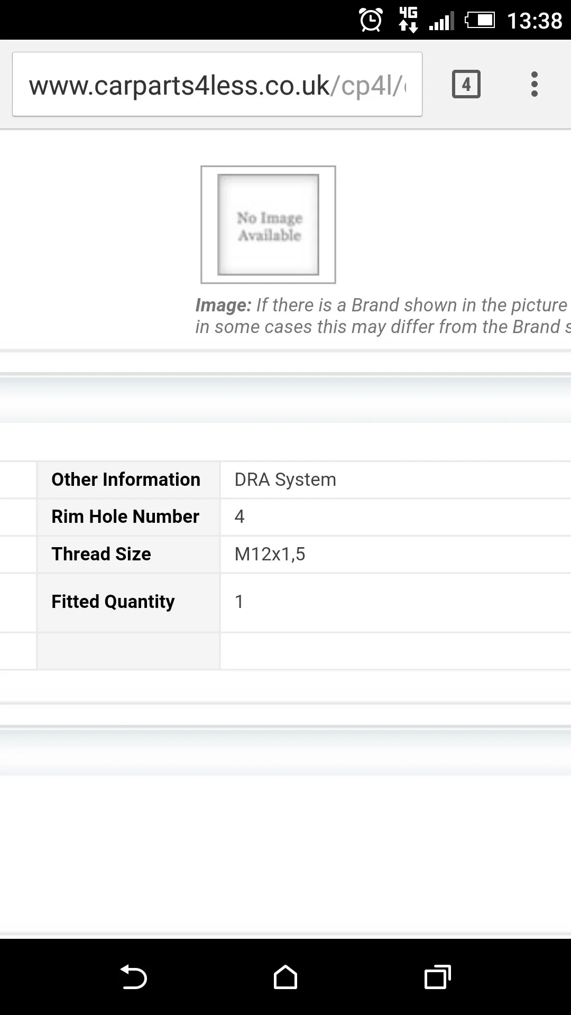Tap the Thread Size label
The height and width of the screenshot is (1015, 571).
point(101,554)
